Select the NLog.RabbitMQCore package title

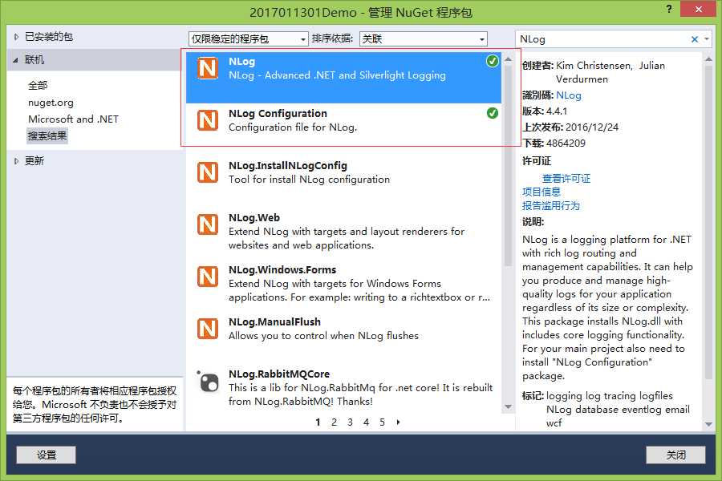coord(279,374)
